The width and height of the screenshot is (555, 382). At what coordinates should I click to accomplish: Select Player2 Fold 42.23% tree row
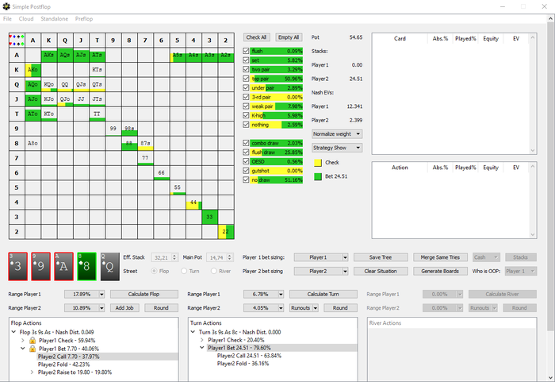click(64, 365)
